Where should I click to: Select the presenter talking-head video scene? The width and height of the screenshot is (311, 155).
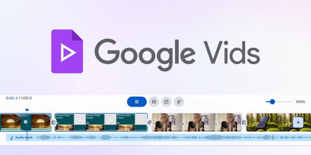197,122
